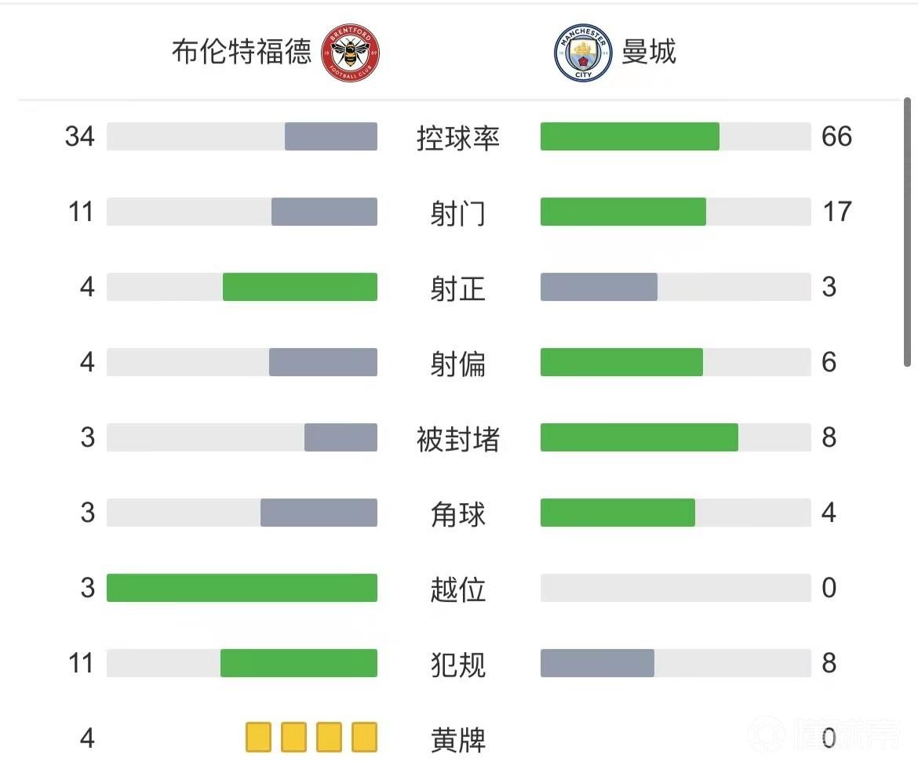Click Manchester City's green blocked shots bar
This screenshot has width=918, height=761.
(x=639, y=437)
